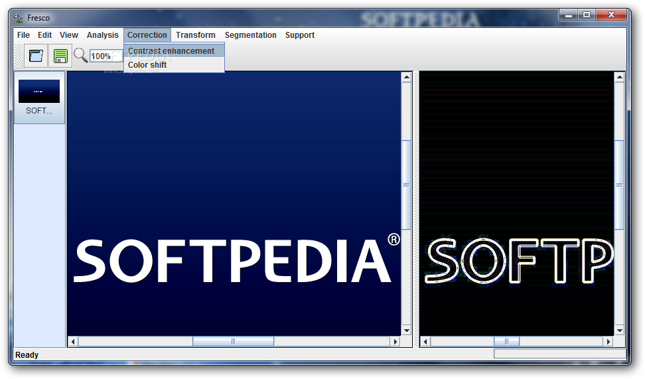Image resolution: width=645 pixels, height=379 pixels.
Task: Choose Color shift from the menu
Action: tap(174, 64)
